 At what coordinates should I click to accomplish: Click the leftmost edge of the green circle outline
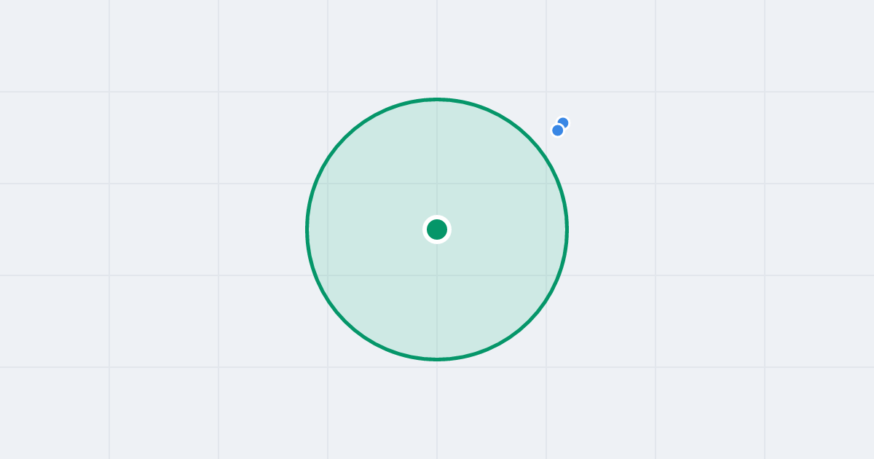coord(307,229)
